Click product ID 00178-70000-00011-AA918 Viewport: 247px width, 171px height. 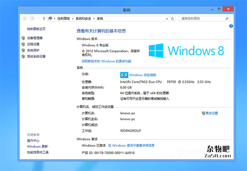114,153
